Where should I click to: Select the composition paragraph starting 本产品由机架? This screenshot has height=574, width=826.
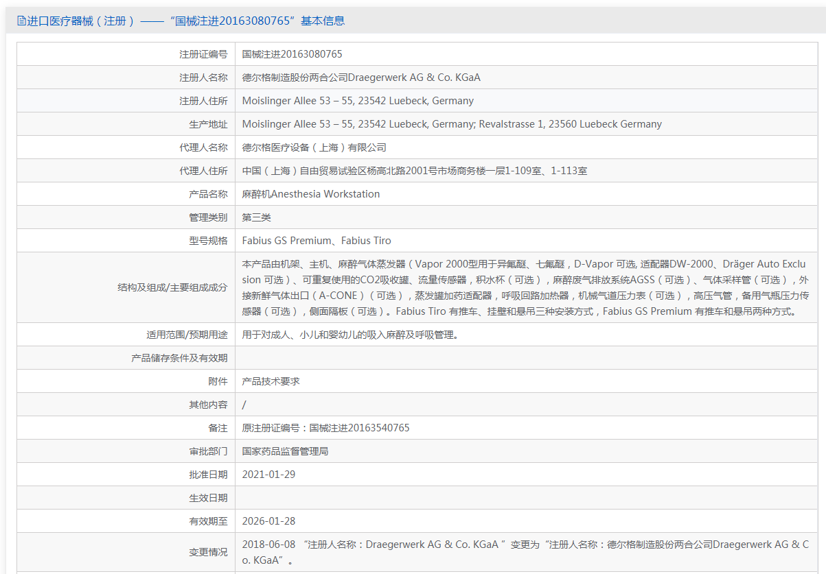pyautogui.click(x=525, y=287)
